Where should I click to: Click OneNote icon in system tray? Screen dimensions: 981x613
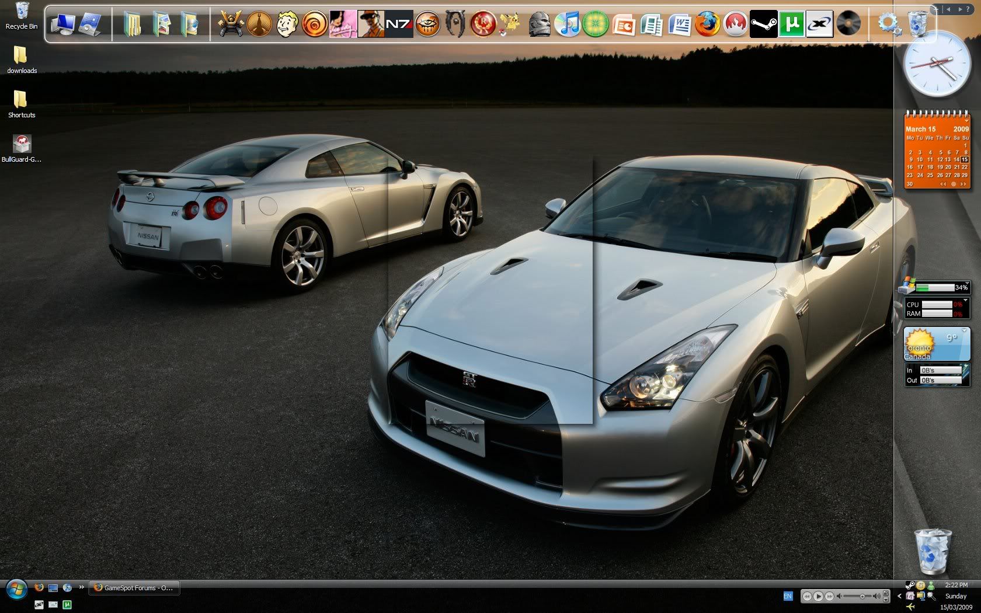click(x=910, y=596)
